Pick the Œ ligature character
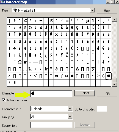The height and width of the screenshot is (132, 119). point(30,56)
